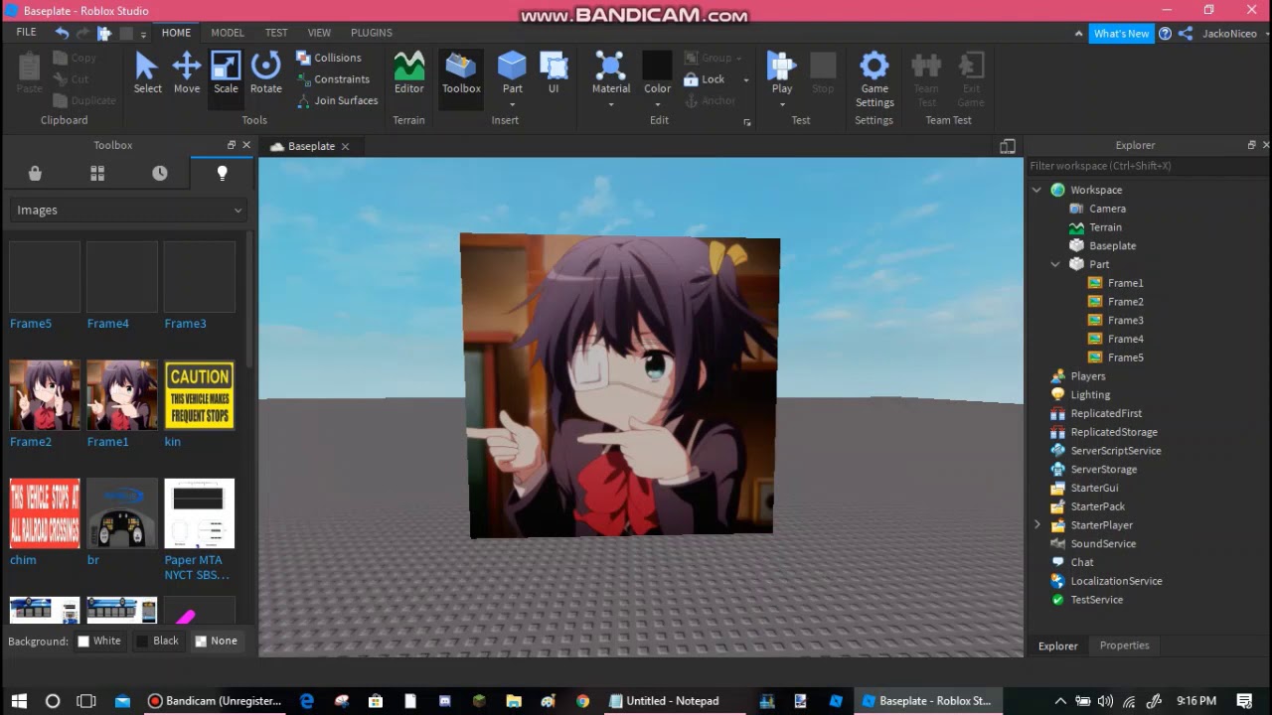Click the What's New button
The width and height of the screenshot is (1272, 715).
tap(1121, 34)
